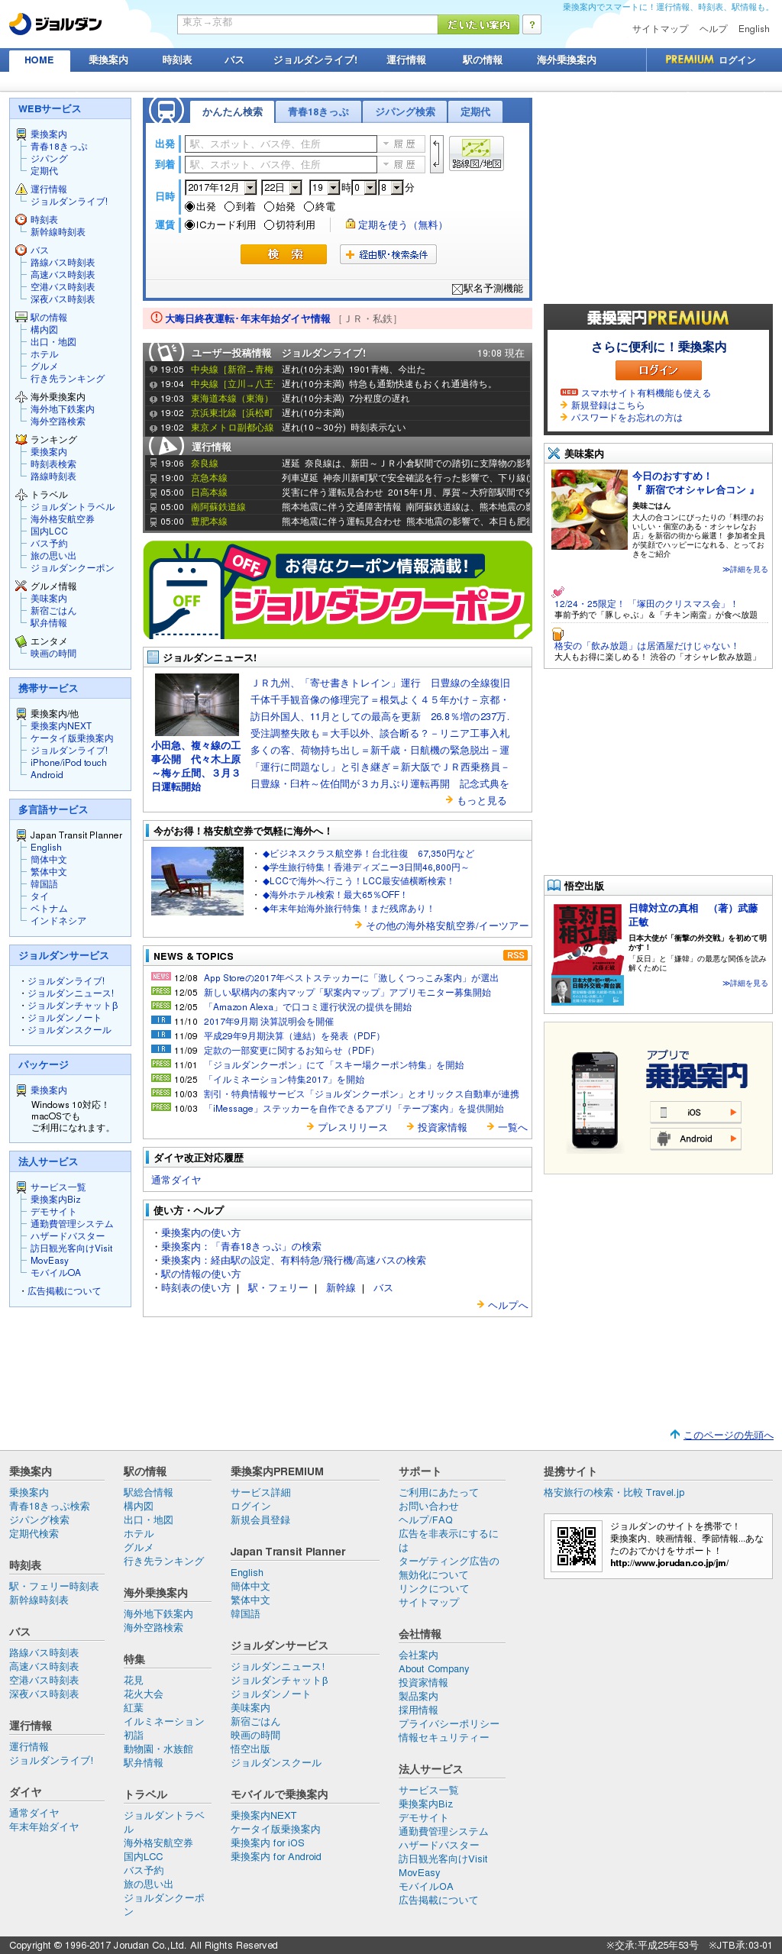Click clock icon next to 時刻表 sidebar

click(x=21, y=220)
